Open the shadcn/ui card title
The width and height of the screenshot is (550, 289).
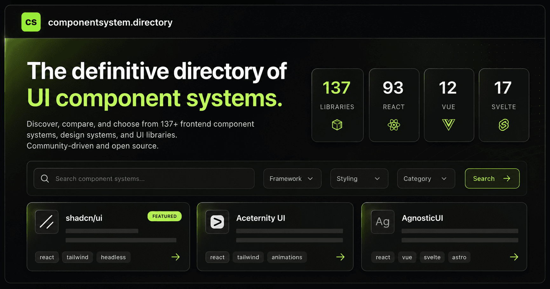pos(84,218)
